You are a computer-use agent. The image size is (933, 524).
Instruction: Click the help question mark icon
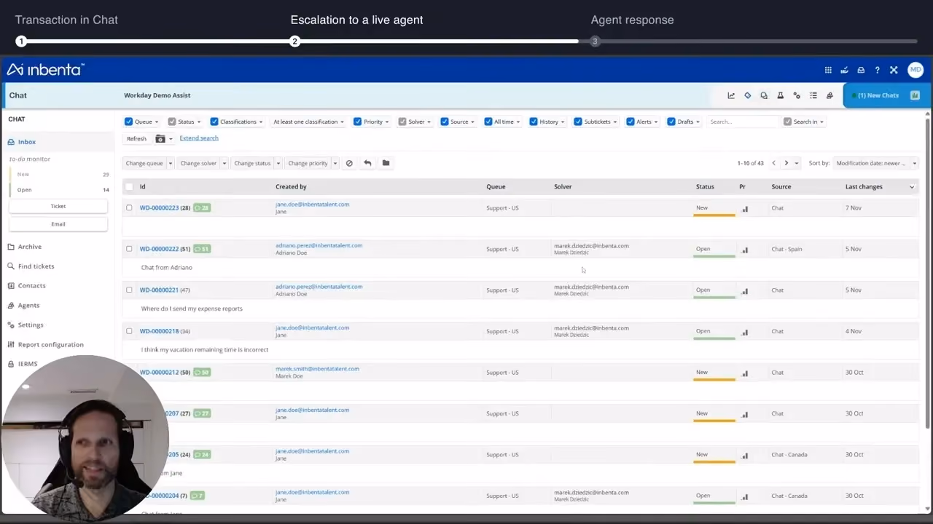(877, 70)
